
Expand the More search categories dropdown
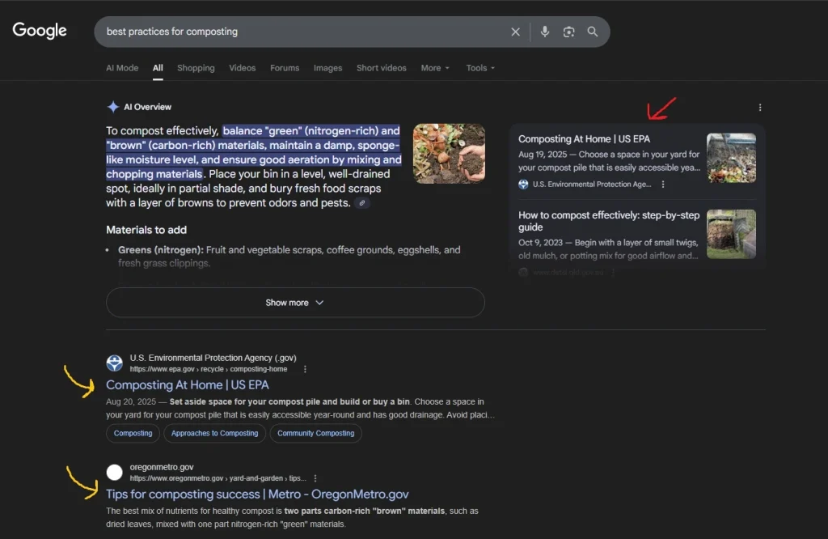click(435, 68)
